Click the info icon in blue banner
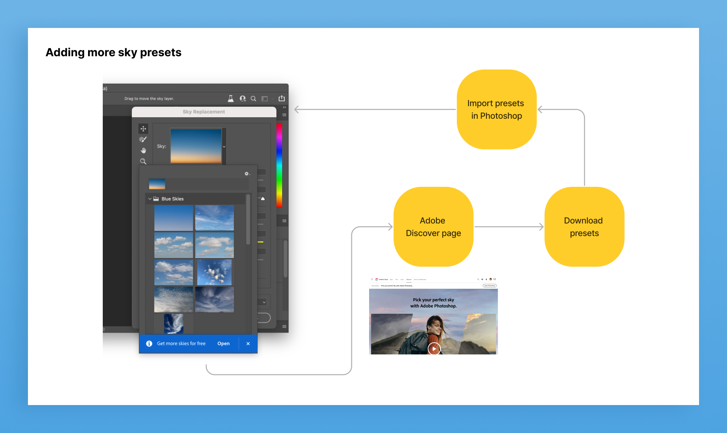Screen dimensions: 727x433 pyautogui.click(x=149, y=344)
